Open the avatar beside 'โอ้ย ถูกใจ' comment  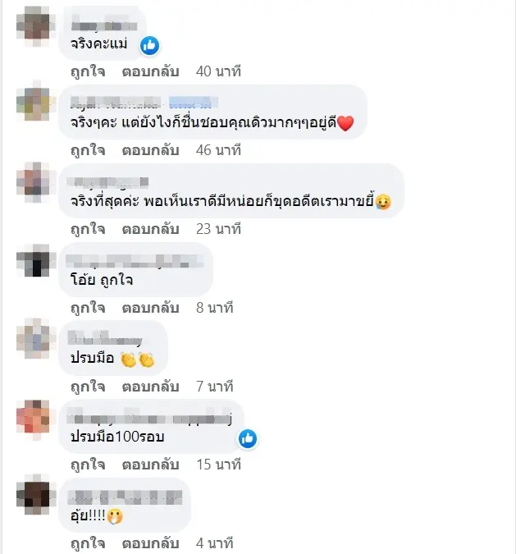point(34,260)
